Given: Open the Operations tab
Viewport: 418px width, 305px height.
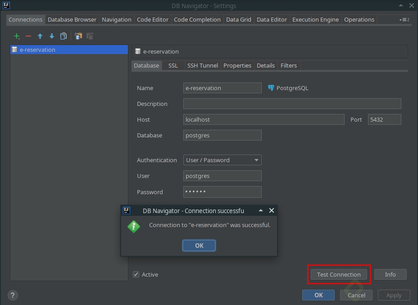Looking at the screenshot, I should pyautogui.click(x=359, y=19).
